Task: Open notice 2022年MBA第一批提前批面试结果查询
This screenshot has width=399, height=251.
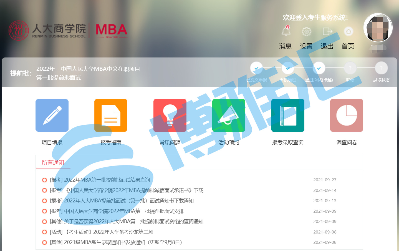Action: (100, 180)
